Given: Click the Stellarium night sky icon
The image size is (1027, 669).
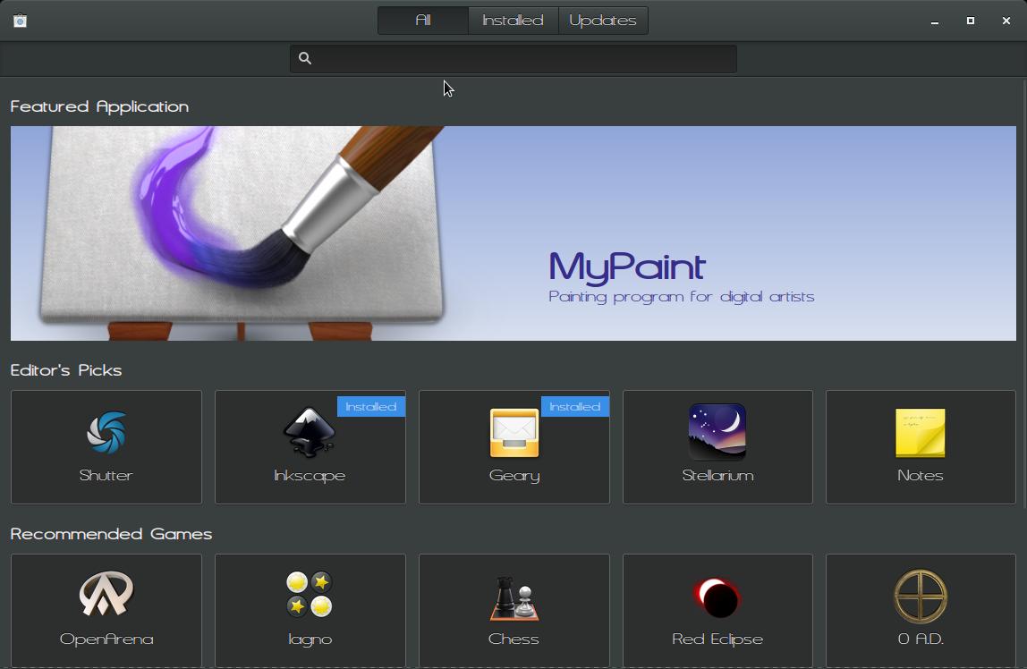Looking at the screenshot, I should [x=717, y=432].
